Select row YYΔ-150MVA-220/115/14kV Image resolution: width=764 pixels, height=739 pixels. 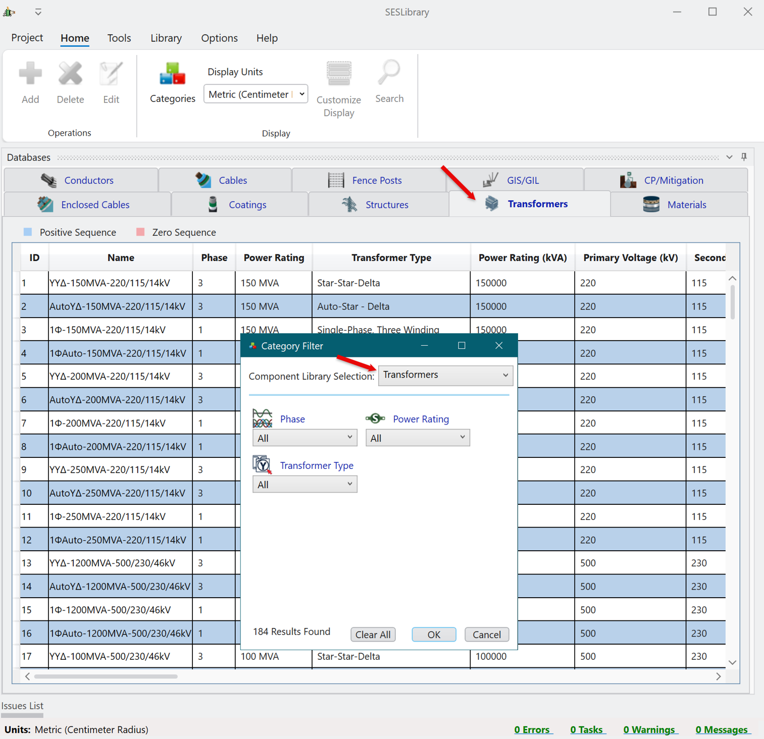click(373, 283)
